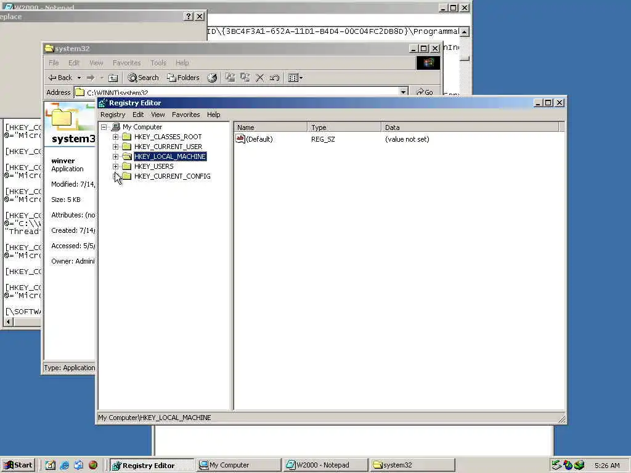
Task: Open the File menu in system32 window
Action: click(x=54, y=63)
